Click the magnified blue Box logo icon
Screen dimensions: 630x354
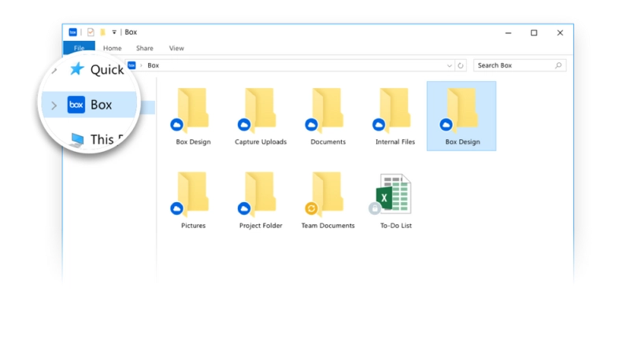[x=76, y=105]
